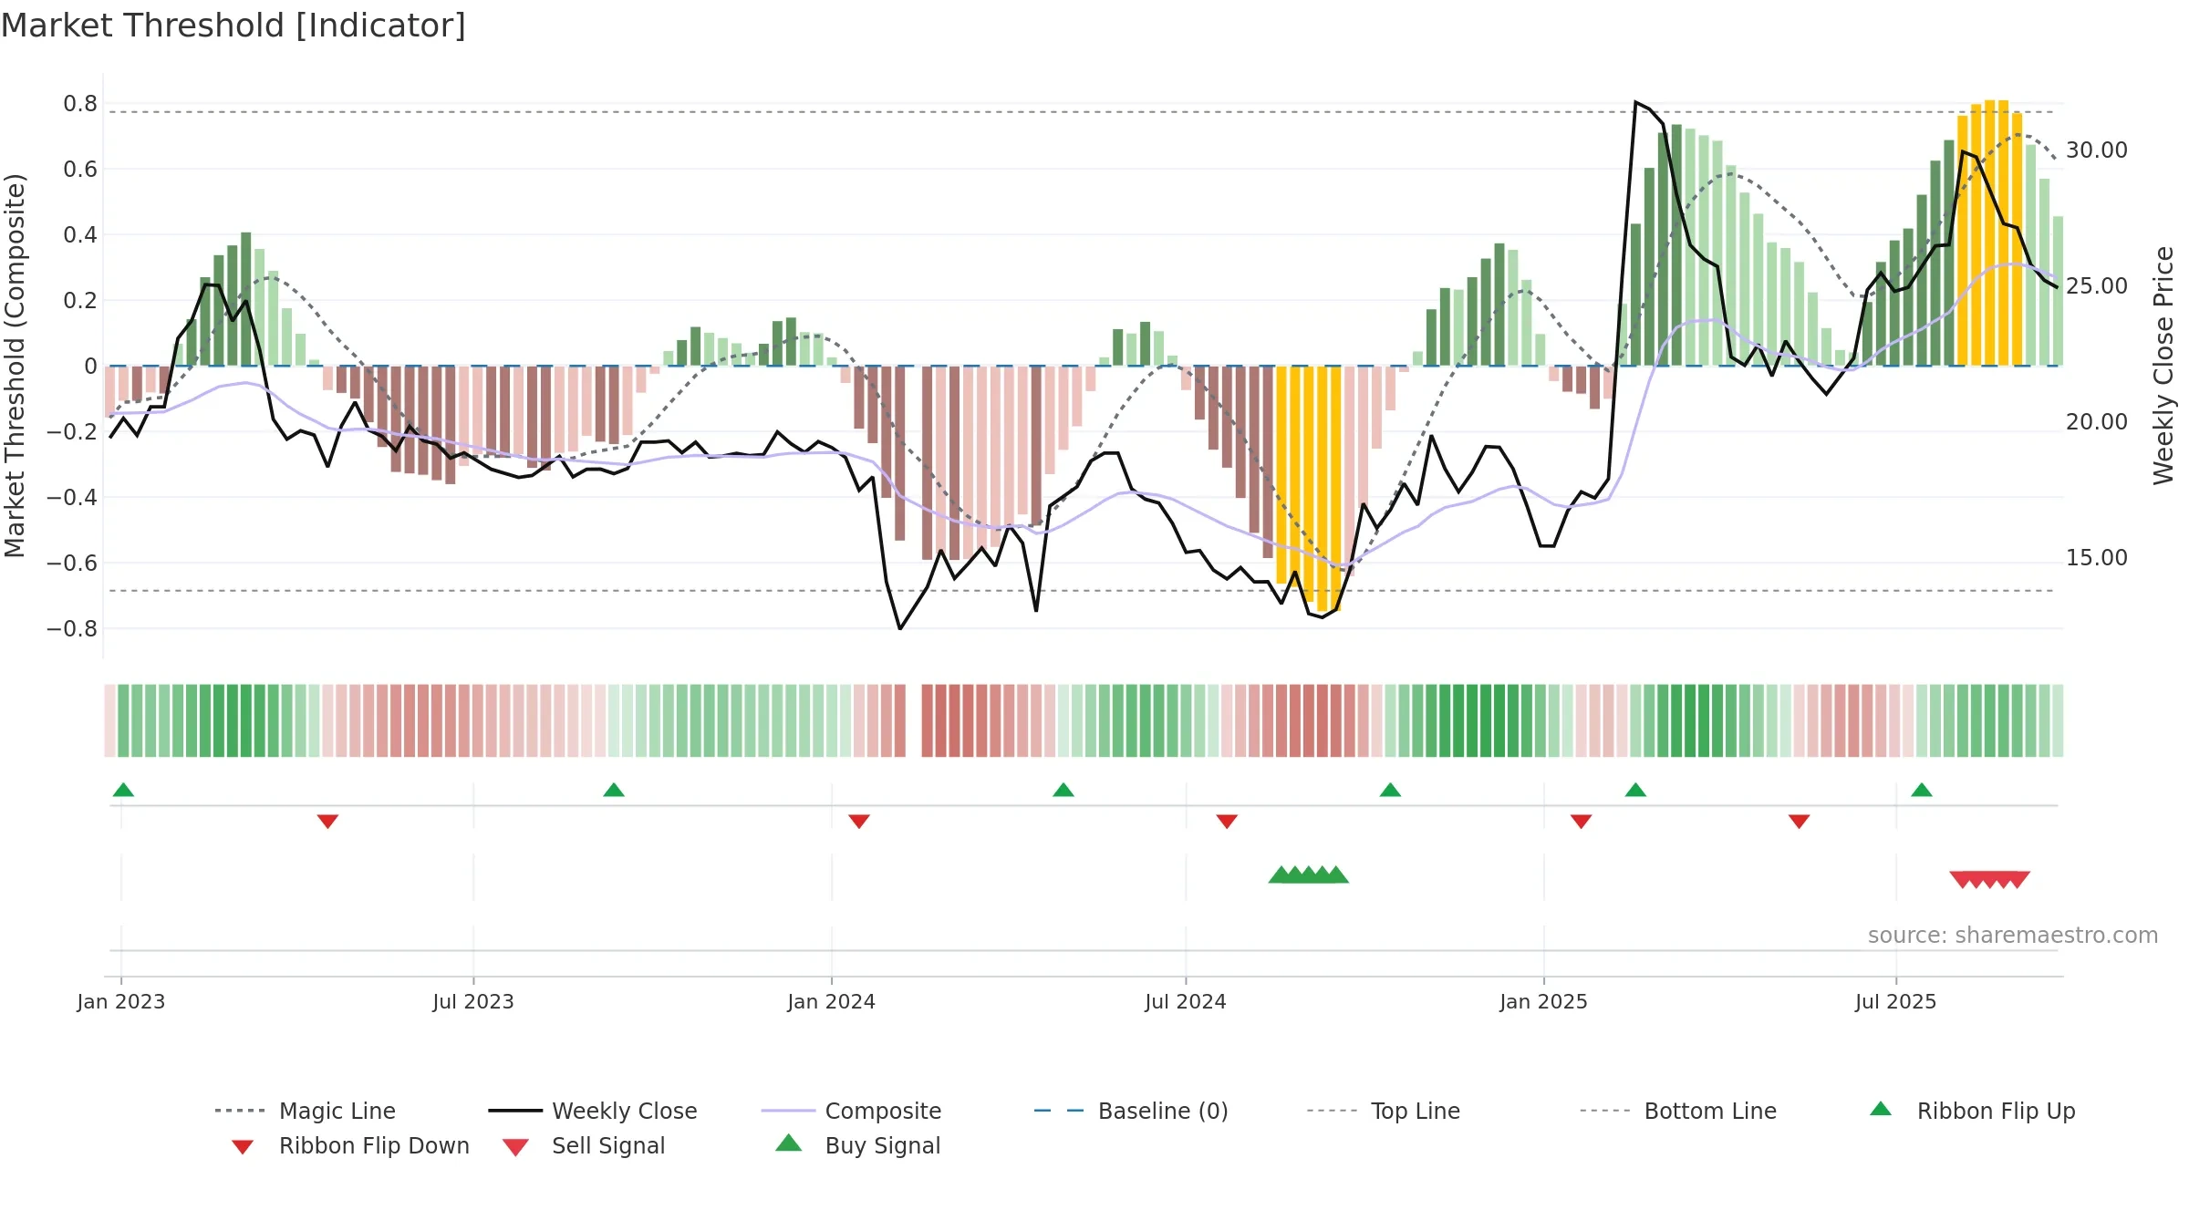Image resolution: width=2189 pixels, height=1231 pixels.
Task: Toggle the Ribbon Flip Up legend entry
Action: point(1972,1111)
